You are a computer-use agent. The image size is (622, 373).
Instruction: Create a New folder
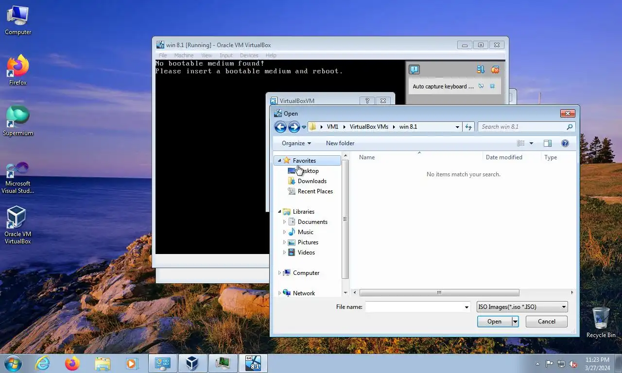click(340, 143)
